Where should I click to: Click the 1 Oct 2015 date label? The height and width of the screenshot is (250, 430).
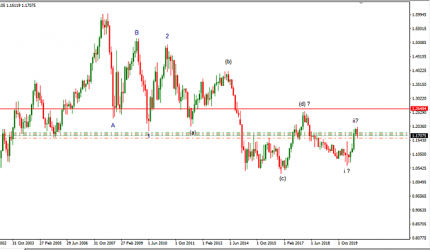266,243
